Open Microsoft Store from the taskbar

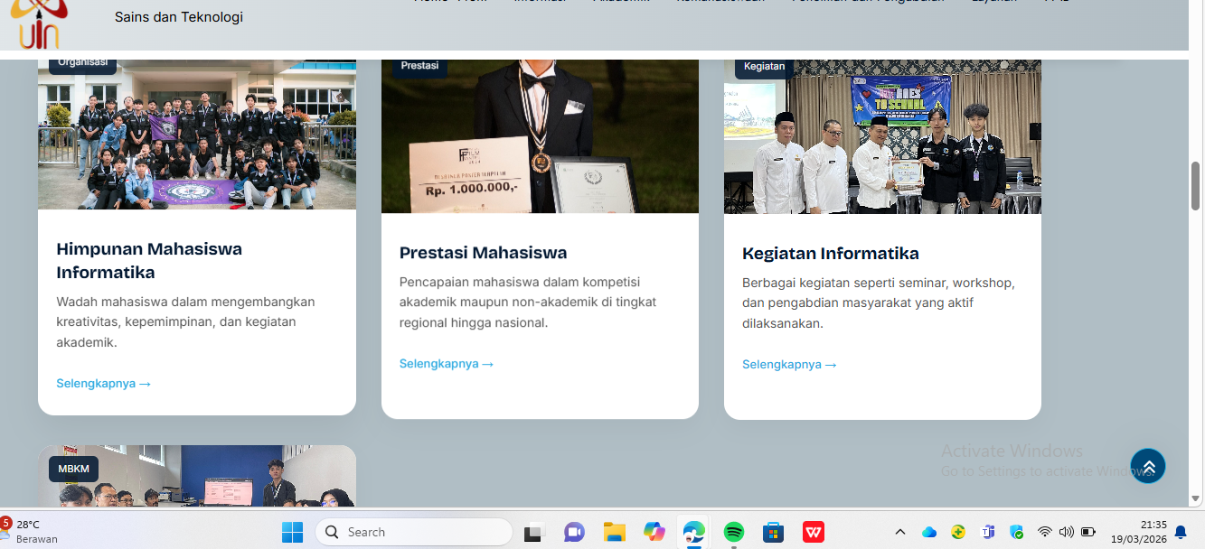pyautogui.click(x=773, y=532)
